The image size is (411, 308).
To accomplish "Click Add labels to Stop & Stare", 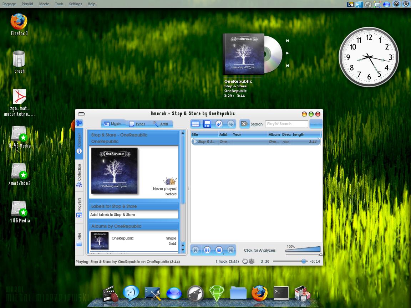I will tap(112, 215).
